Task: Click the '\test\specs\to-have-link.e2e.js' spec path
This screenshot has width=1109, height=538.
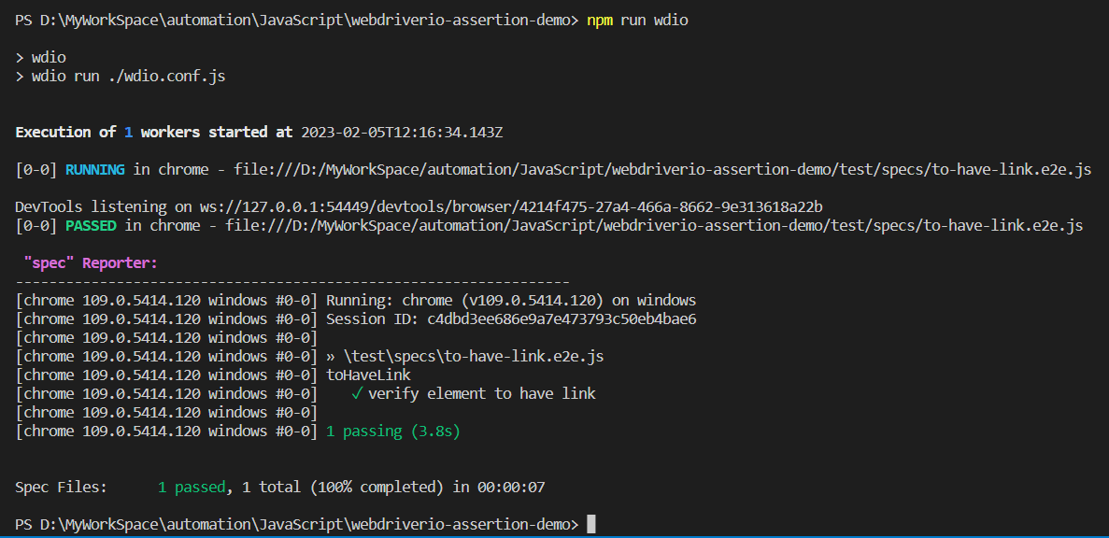Action: (x=473, y=356)
